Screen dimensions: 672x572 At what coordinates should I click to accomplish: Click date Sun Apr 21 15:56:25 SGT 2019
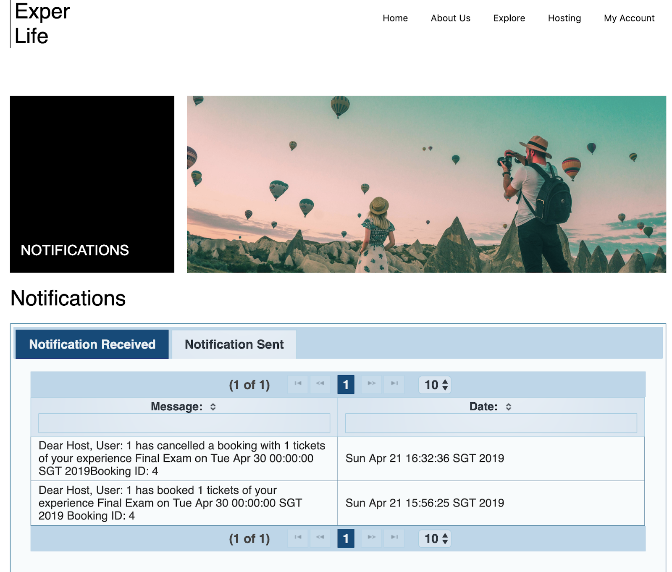(425, 503)
